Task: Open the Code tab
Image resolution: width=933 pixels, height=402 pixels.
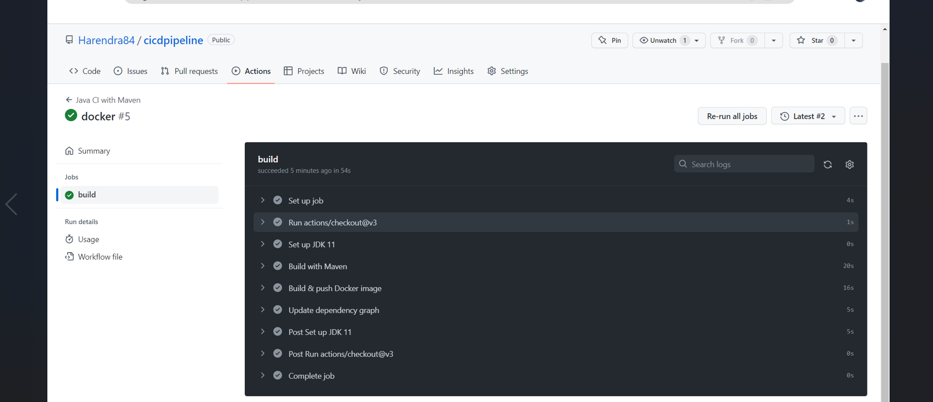Action: [x=85, y=71]
